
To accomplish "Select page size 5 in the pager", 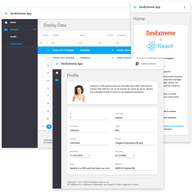I will pyautogui.click(x=43, y=127).
